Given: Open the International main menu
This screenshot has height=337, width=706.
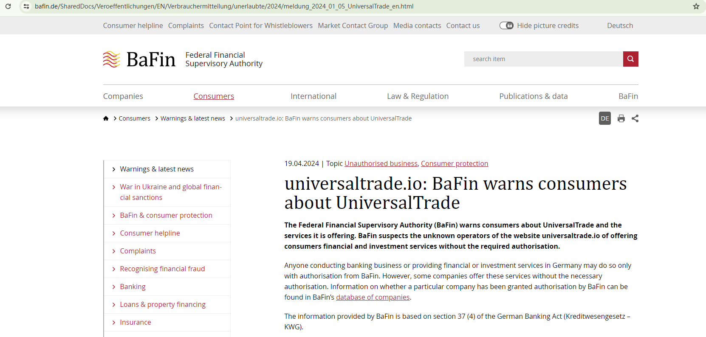Looking at the screenshot, I should pos(313,96).
